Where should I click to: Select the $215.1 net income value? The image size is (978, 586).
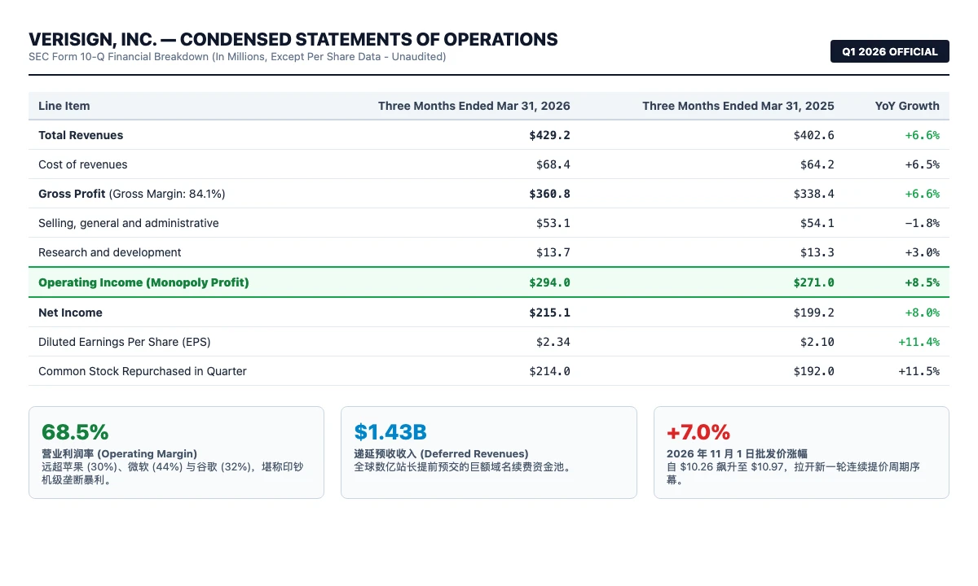[x=549, y=313]
